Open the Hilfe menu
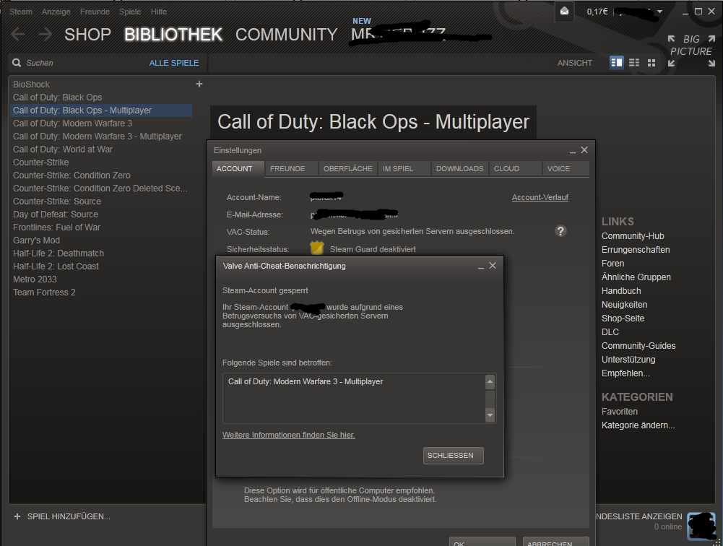Screen dimensions: 723x546 coord(159,12)
